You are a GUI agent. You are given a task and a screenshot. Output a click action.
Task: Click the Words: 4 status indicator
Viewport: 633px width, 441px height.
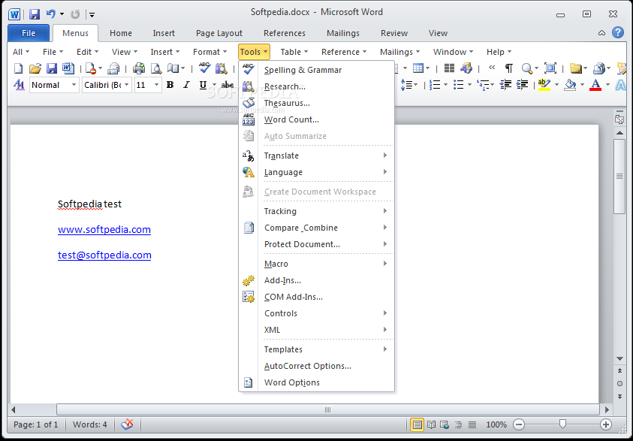click(x=89, y=424)
